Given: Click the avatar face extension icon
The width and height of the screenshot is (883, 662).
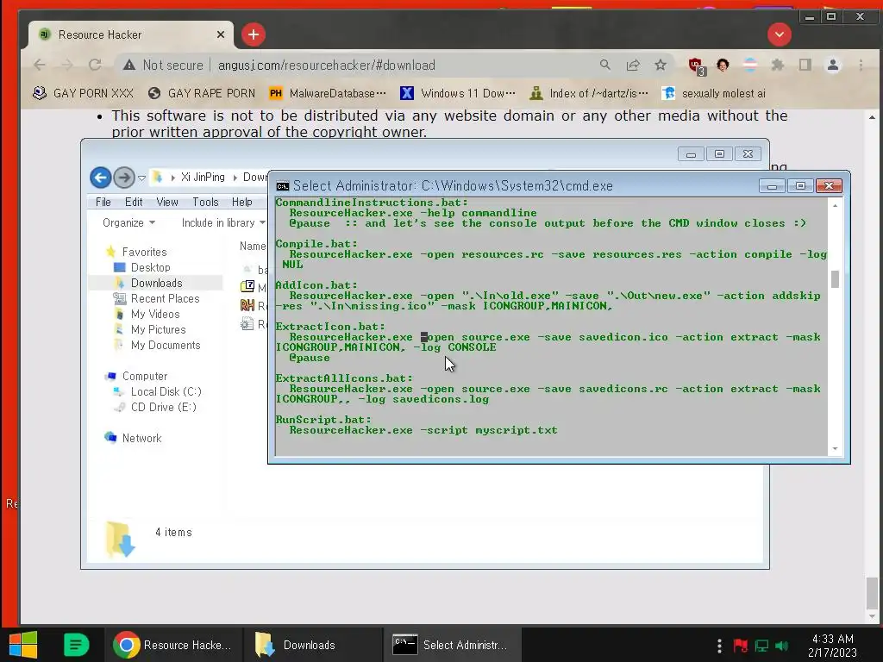Looking at the screenshot, I should 723,65.
